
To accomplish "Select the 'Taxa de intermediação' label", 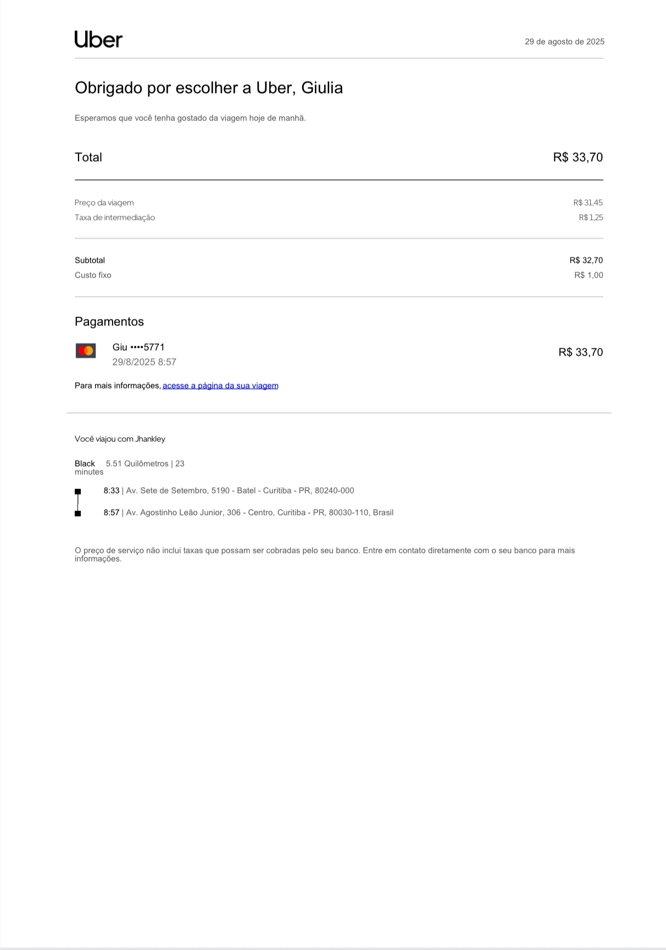I will 115,218.
